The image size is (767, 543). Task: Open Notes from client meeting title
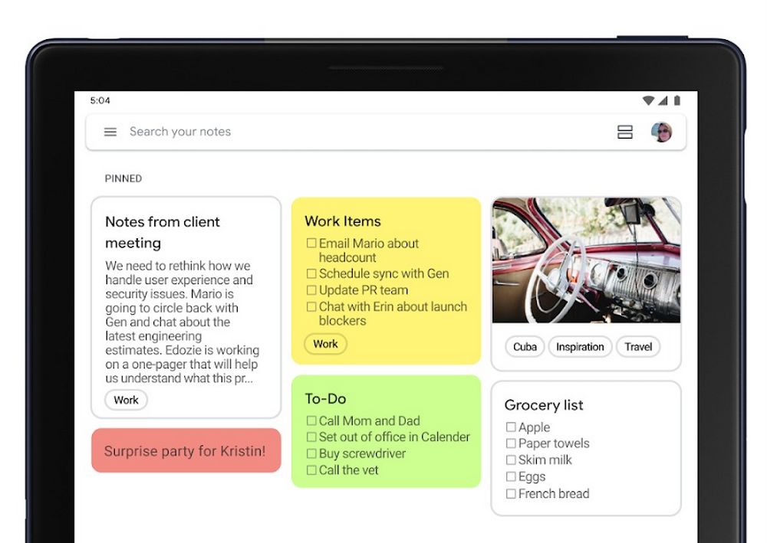coord(163,232)
